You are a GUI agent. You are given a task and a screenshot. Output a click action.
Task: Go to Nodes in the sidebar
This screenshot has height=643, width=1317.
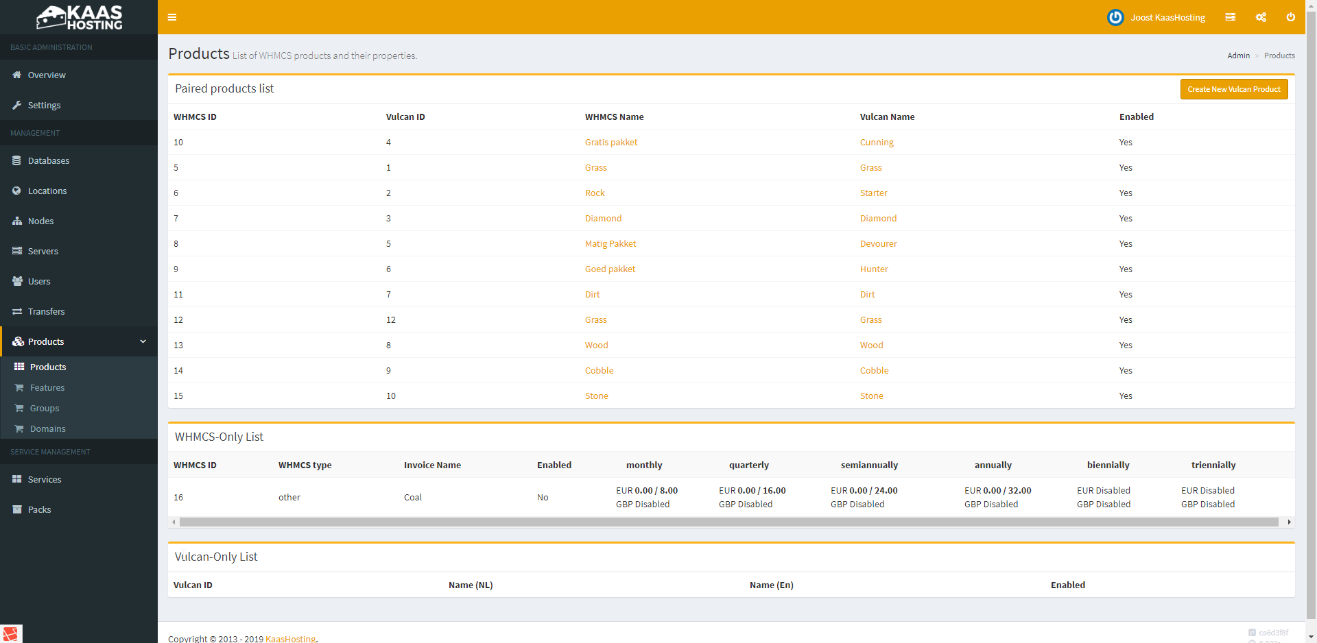[x=40, y=221]
